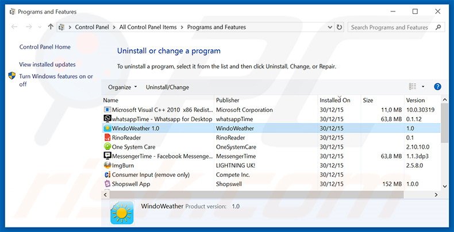Image resolution: width=454 pixels, height=232 pixels.
Task: Click the Control Panel breadcrumb
Action: (92, 27)
